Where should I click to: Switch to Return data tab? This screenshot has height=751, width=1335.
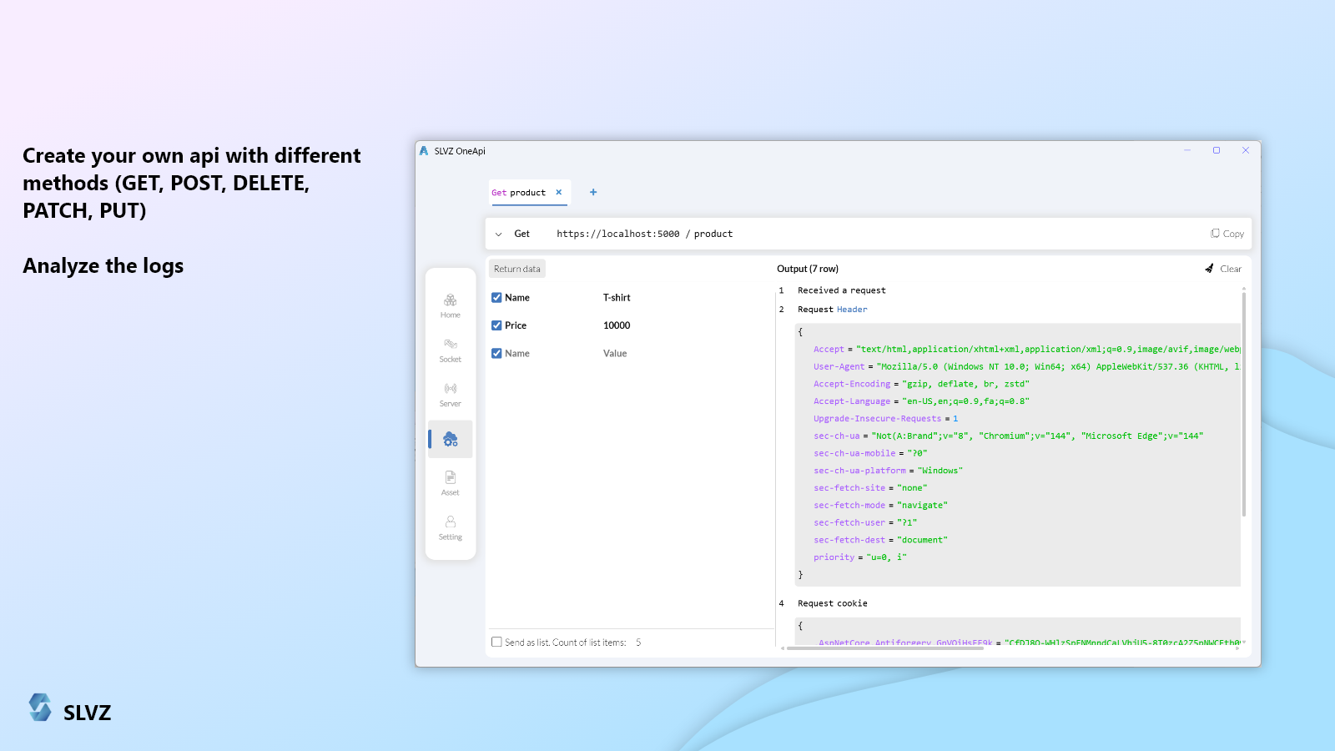[516, 269]
